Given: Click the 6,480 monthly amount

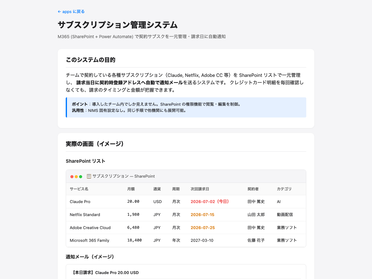Looking at the screenshot, I should point(133,228).
